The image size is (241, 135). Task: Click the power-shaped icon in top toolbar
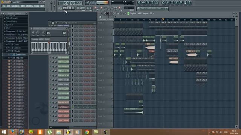[163, 3]
